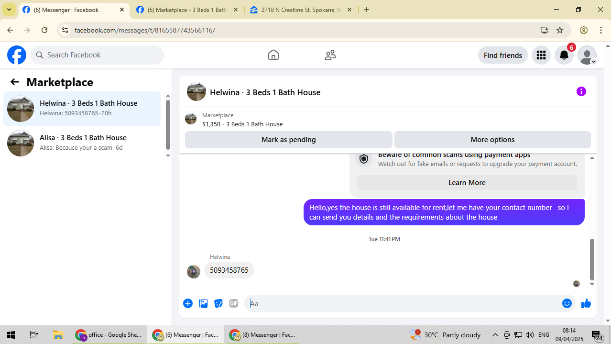The height and width of the screenshot is (344, 611).
Task: Open the volume icon in system tray
Action: point(529,335)
